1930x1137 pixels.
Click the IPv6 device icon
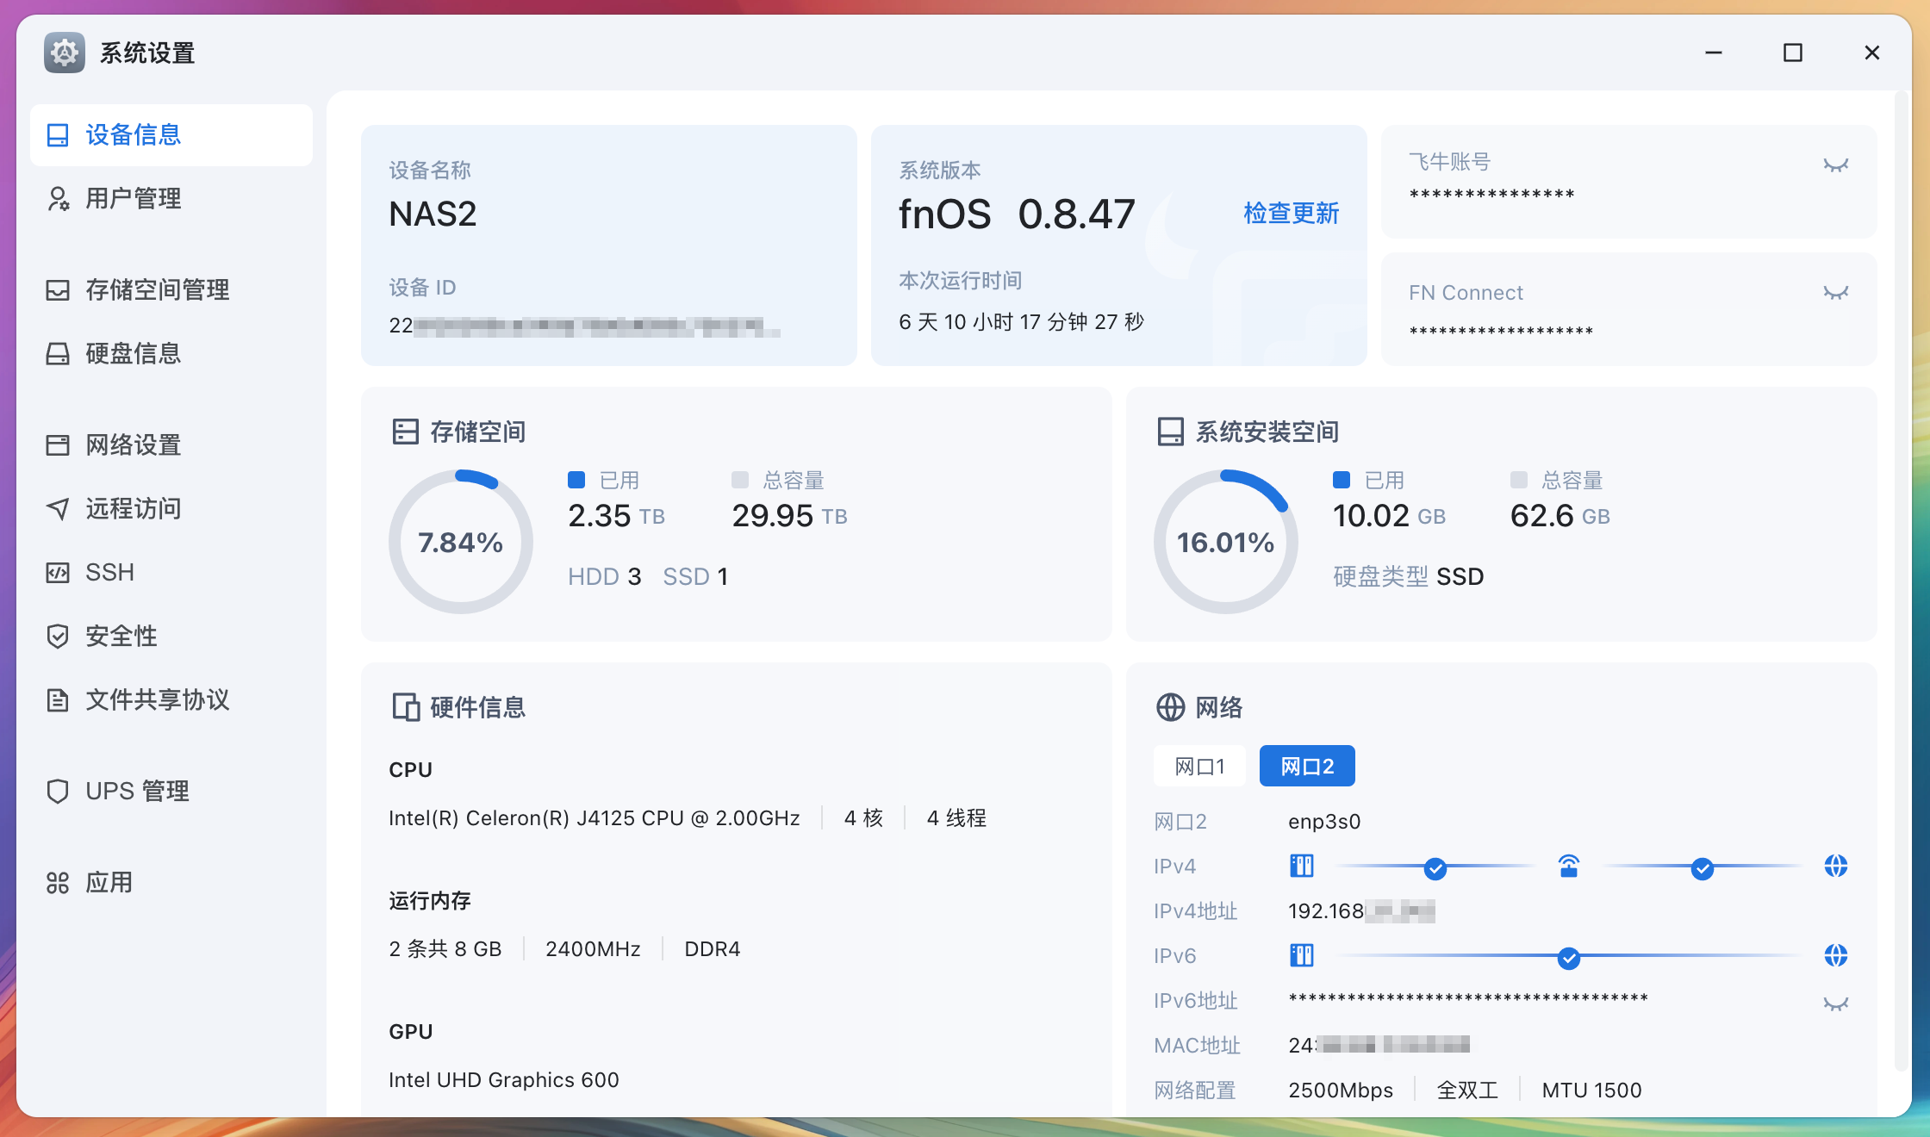1302,955
